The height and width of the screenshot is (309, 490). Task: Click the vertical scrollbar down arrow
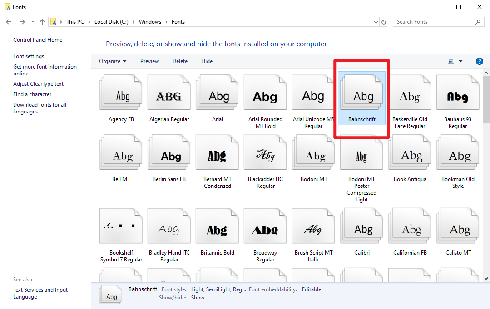click(486, 279)
